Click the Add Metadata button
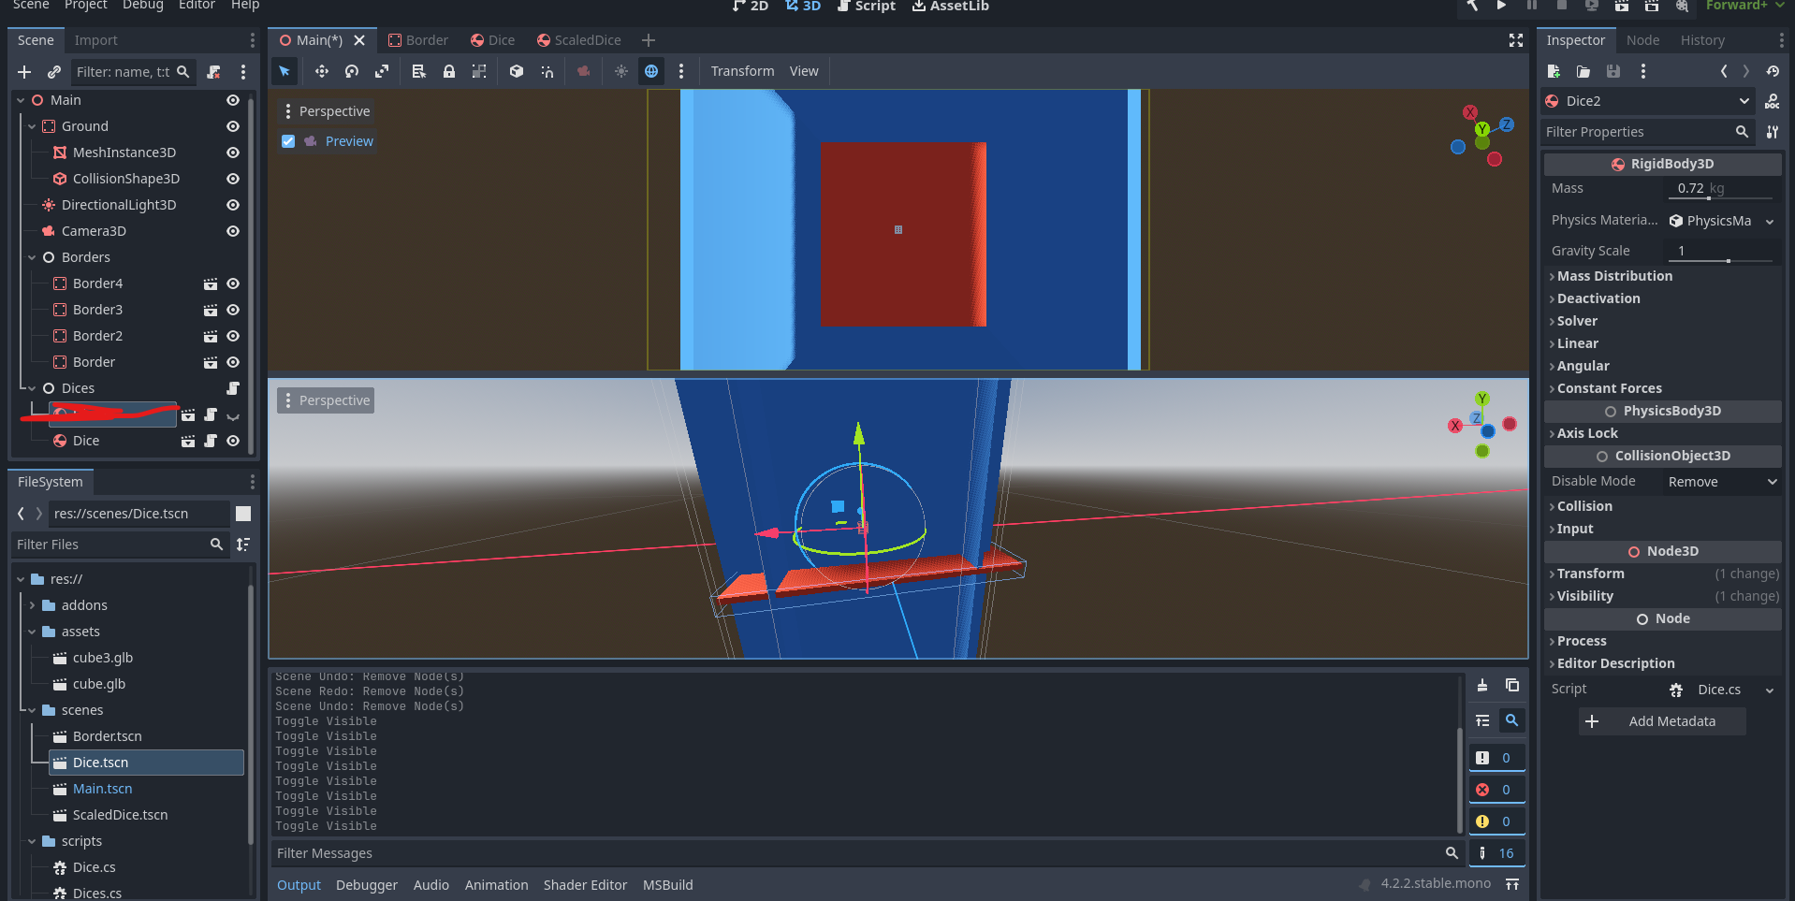 point(1660,721)
